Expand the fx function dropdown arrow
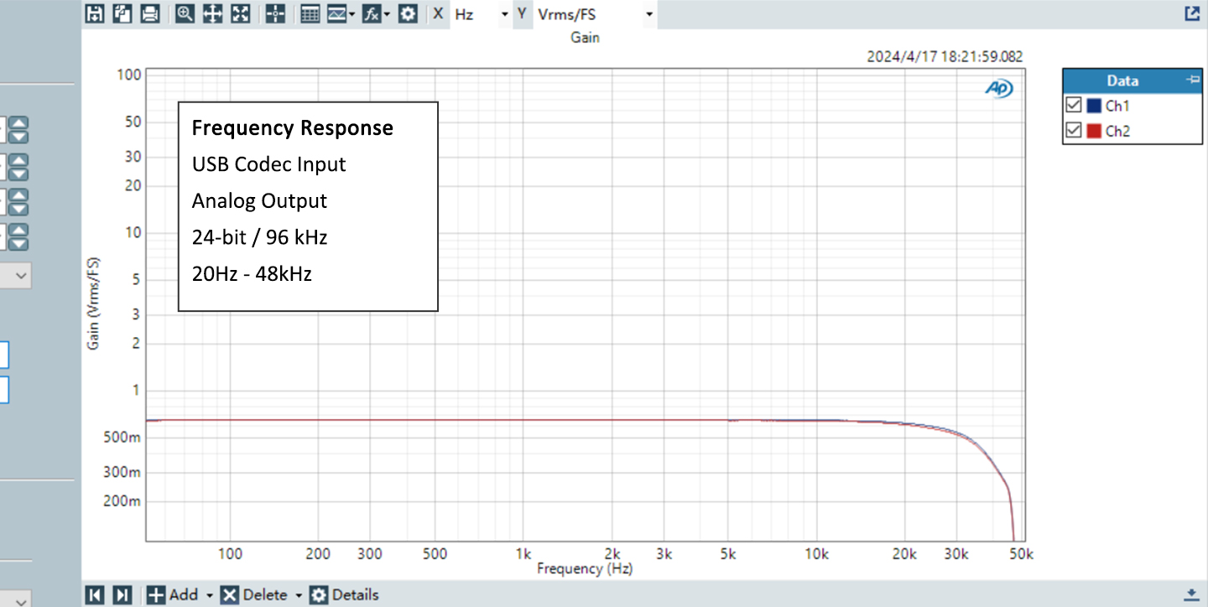This screenshot has height=607, width=1208. pos(387,14)
